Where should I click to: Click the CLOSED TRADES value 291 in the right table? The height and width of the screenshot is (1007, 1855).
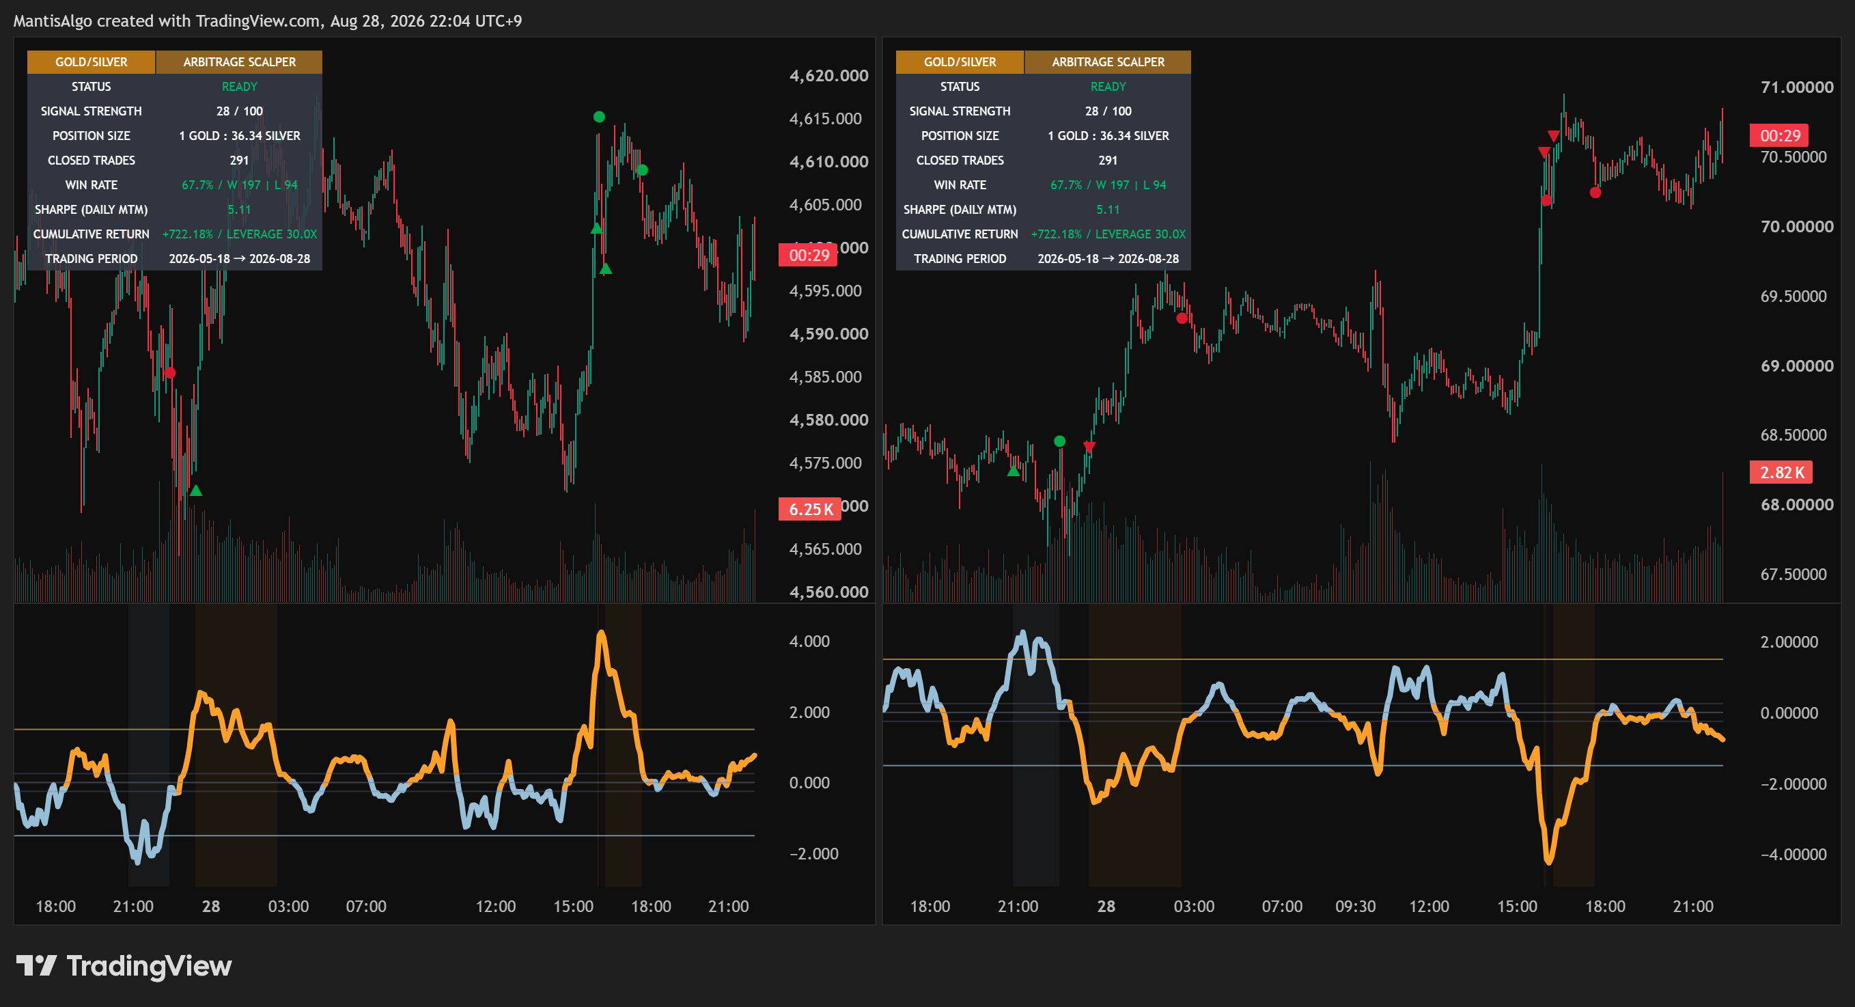[x=1108, y=160]
